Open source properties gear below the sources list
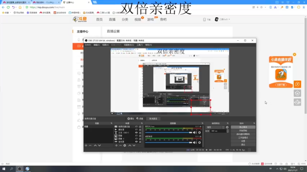 125,146
